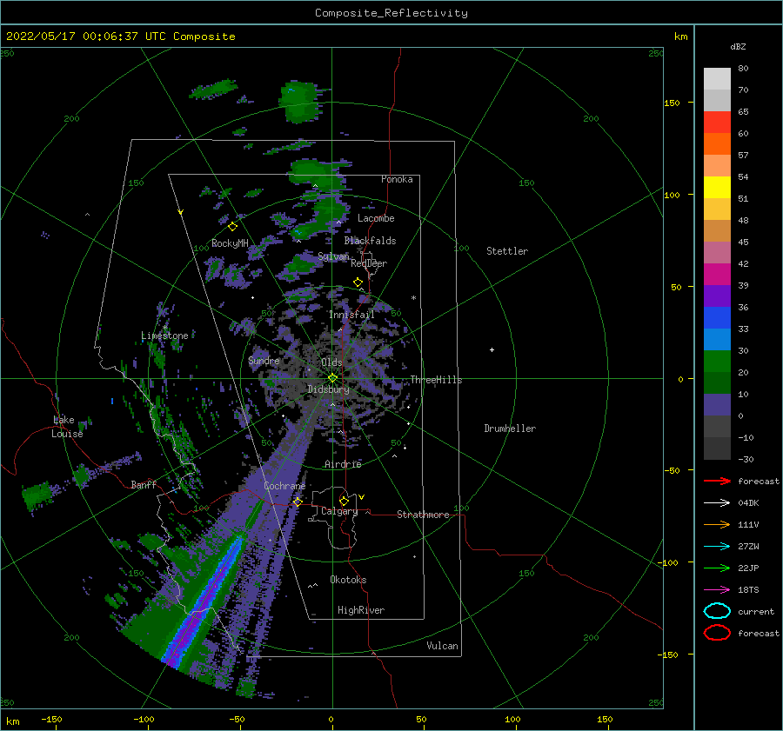Click the Banff label
Viewport: 783px width, 731px height.
[x=144, y=484]
